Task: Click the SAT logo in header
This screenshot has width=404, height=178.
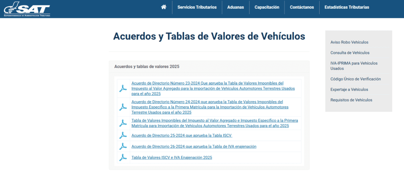Action: click(27, 9)
